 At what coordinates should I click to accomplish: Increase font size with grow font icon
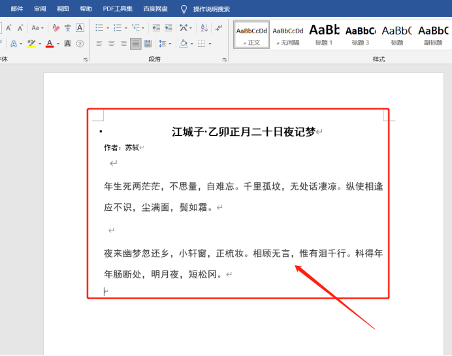click(8, 28)
